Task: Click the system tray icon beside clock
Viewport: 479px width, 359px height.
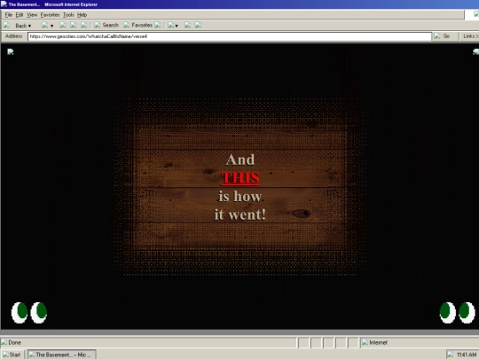Action: coord(450,355)
